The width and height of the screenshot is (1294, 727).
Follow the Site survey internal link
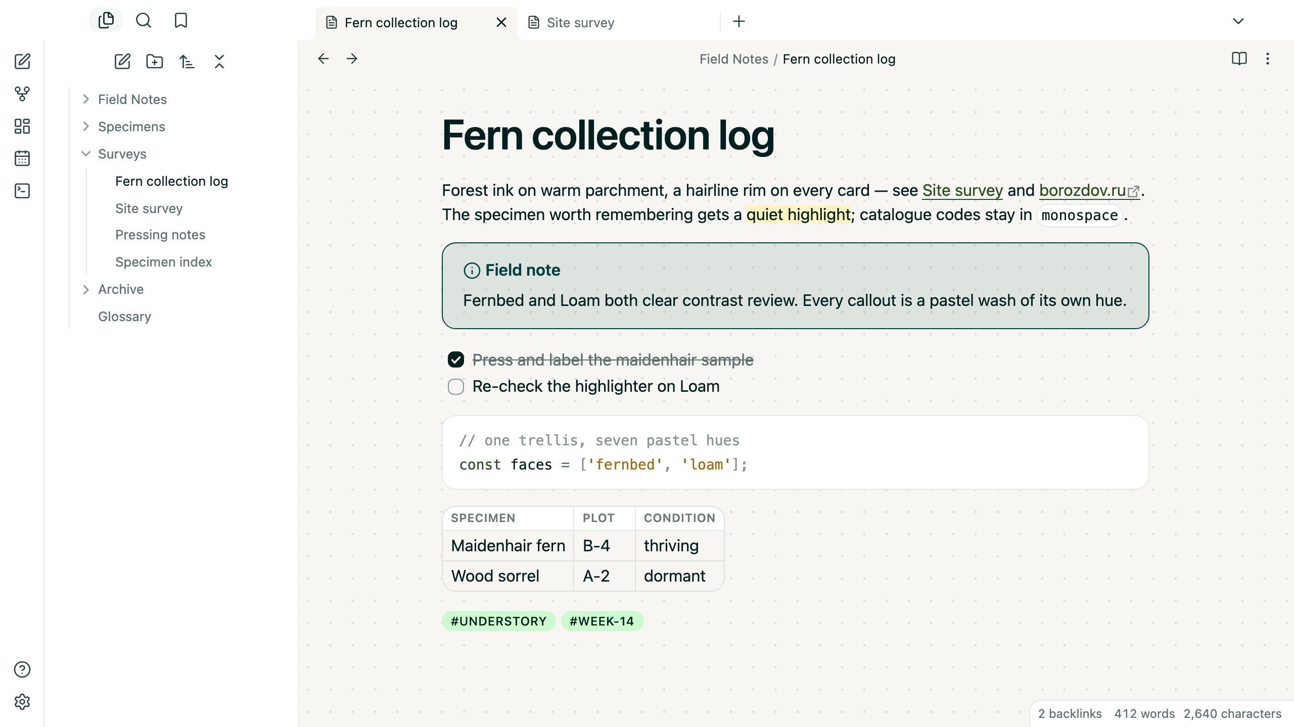962,190
